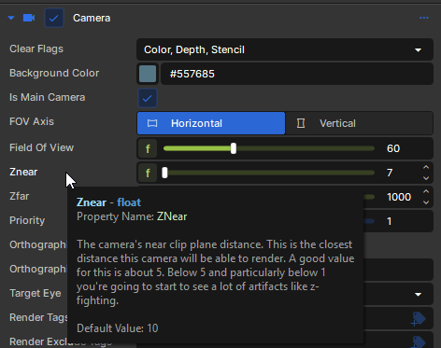Open the Target Eye dropdown arrow
441x348 pixels.
coord(418,294)
